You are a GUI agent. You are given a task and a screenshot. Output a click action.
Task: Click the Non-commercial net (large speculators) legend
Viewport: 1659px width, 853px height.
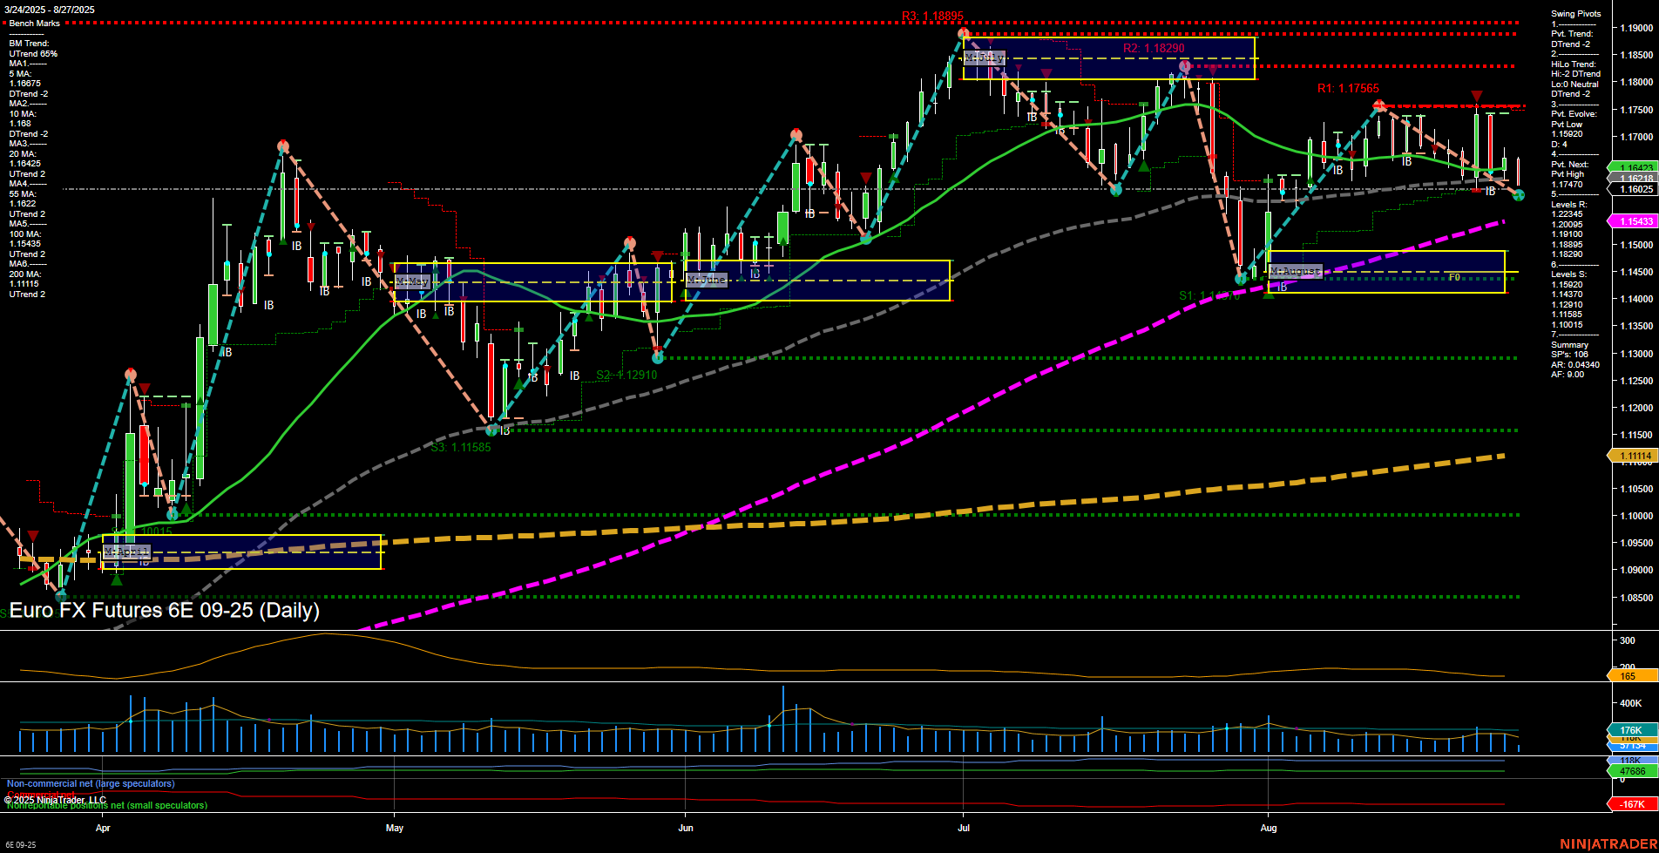91,784
